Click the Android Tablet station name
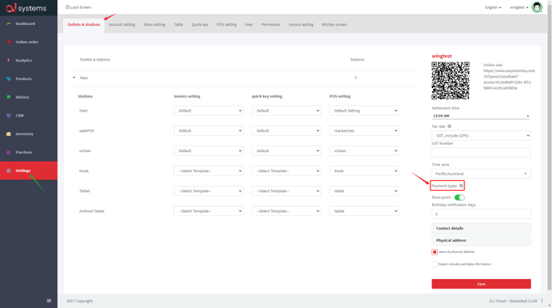 click(x=91, y=211)
